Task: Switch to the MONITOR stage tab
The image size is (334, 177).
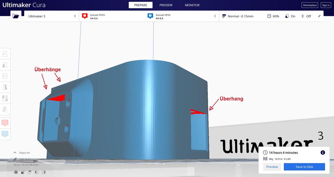Action: coord(192,5)
